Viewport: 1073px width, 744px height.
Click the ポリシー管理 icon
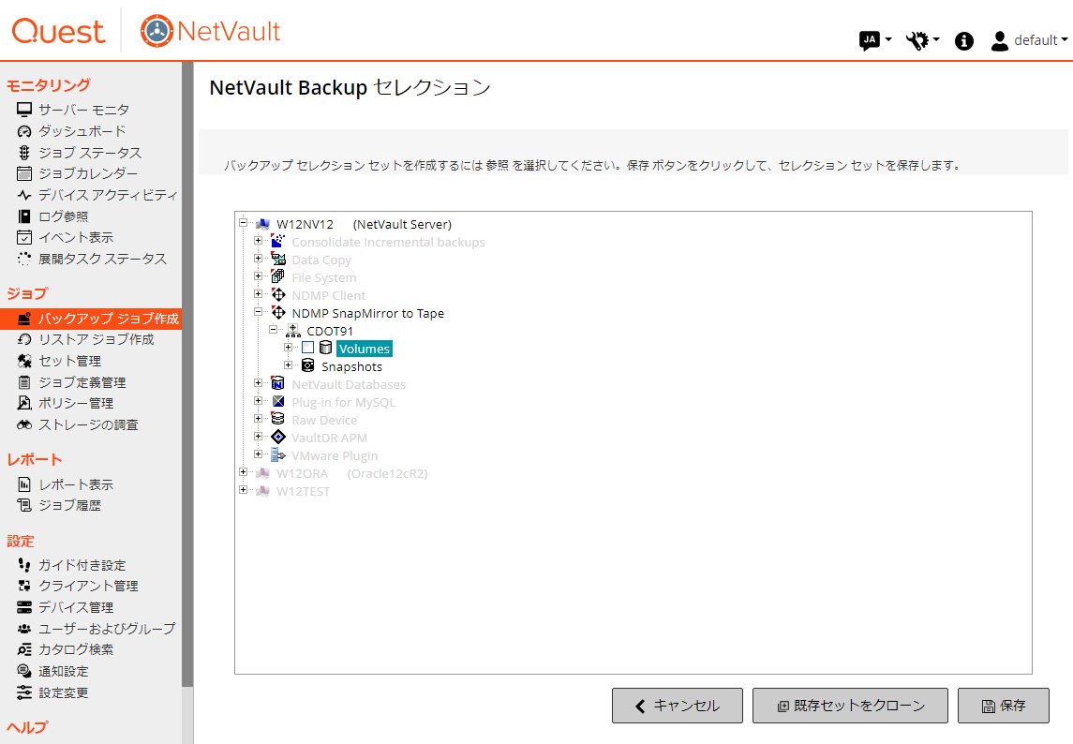[24, 403]
